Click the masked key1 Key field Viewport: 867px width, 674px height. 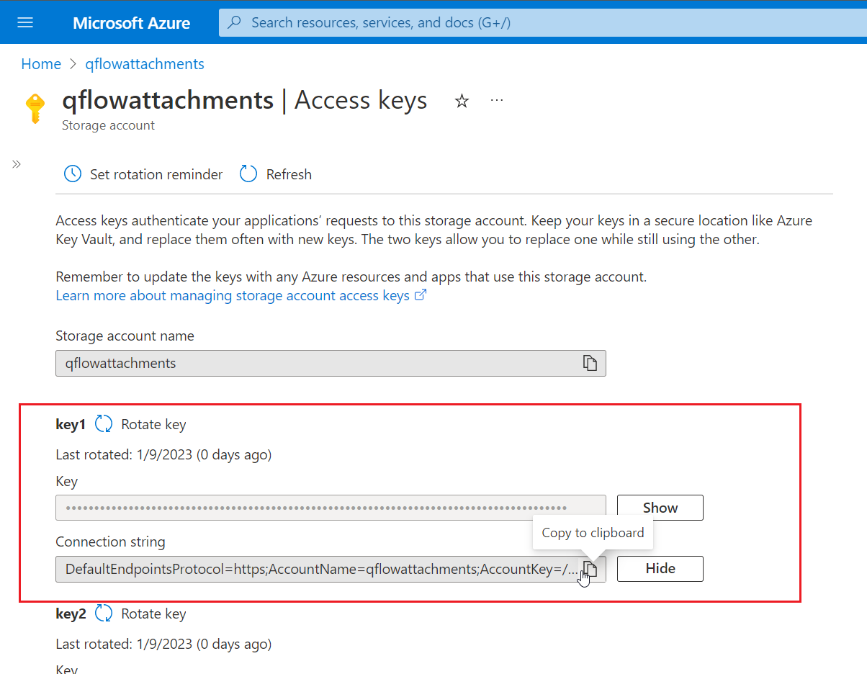point(331,508)
